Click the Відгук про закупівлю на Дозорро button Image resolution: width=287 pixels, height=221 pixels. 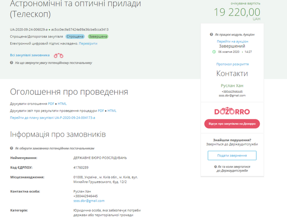click(x=232, y=124)
